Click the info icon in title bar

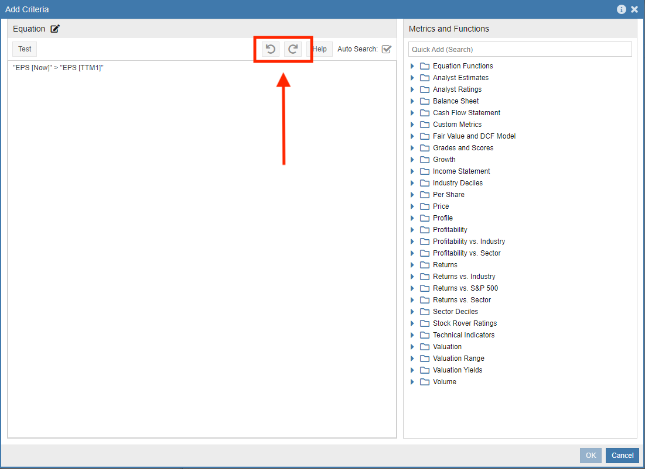click(622, 9)
